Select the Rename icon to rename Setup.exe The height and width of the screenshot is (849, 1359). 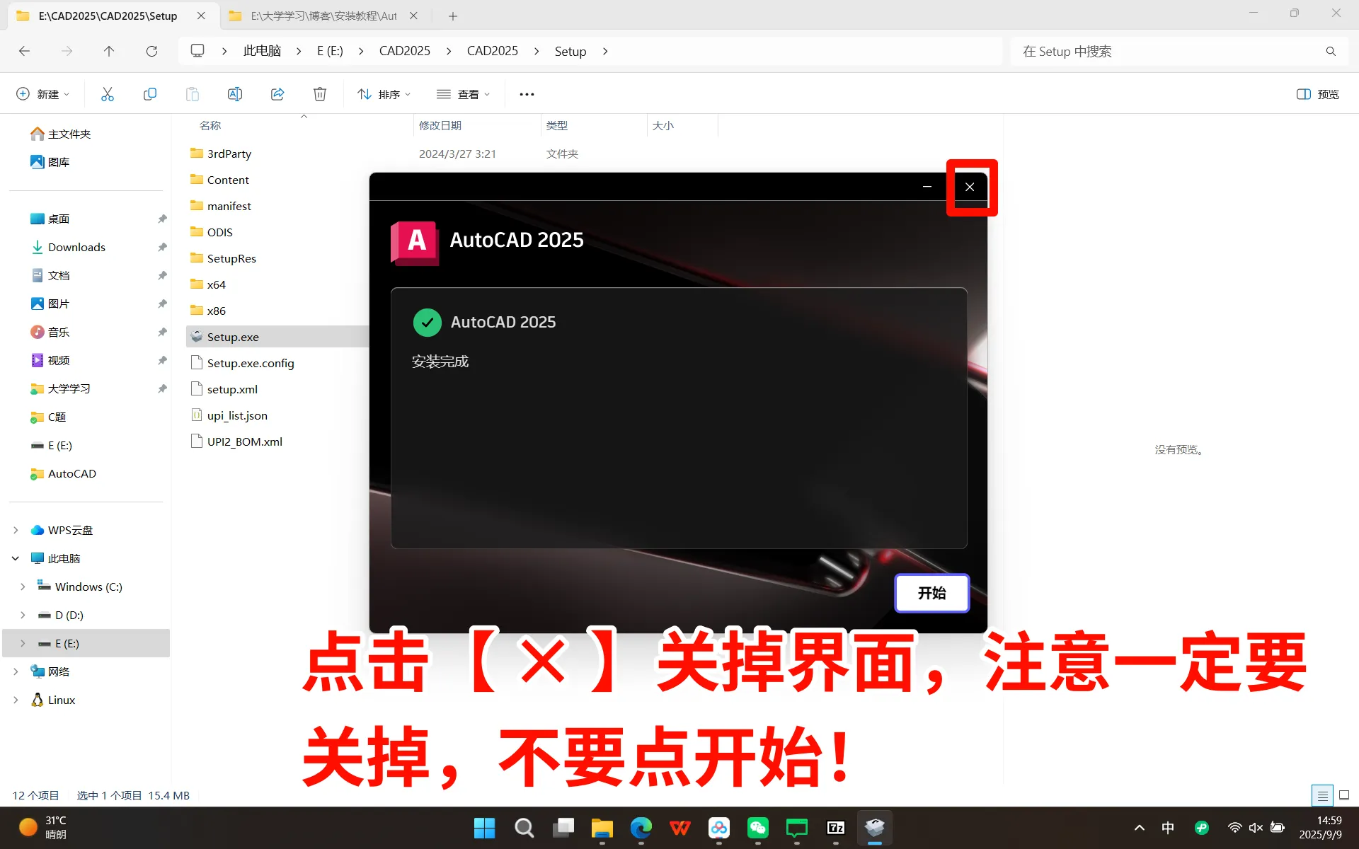coord(234,93)
